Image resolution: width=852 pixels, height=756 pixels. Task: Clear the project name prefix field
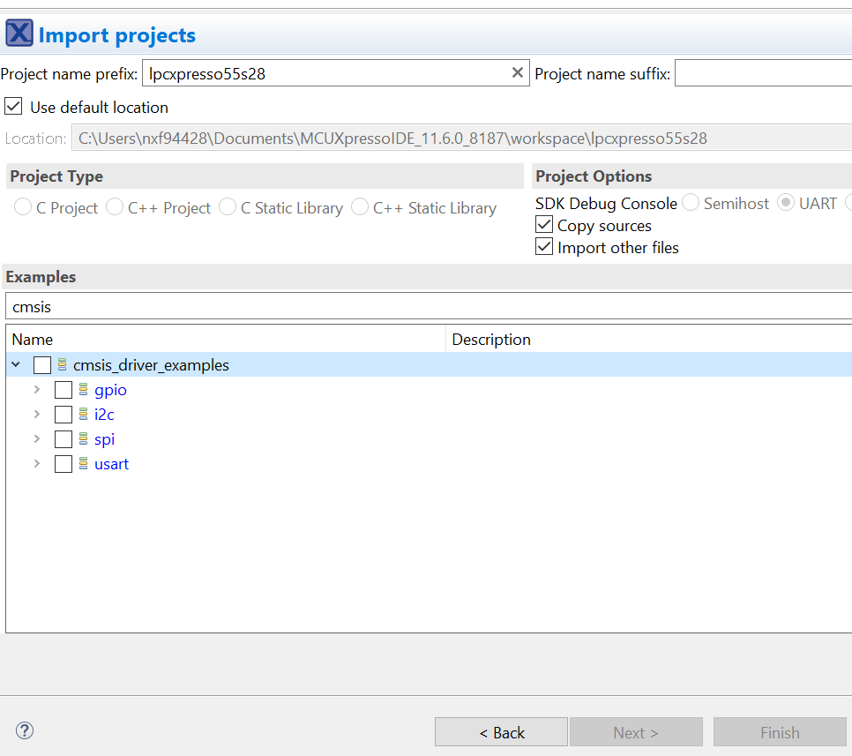click(x=518, y=73)
